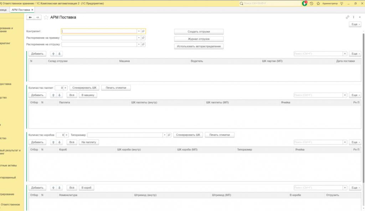Move item row up in bottom table

[x=53, y=188]
